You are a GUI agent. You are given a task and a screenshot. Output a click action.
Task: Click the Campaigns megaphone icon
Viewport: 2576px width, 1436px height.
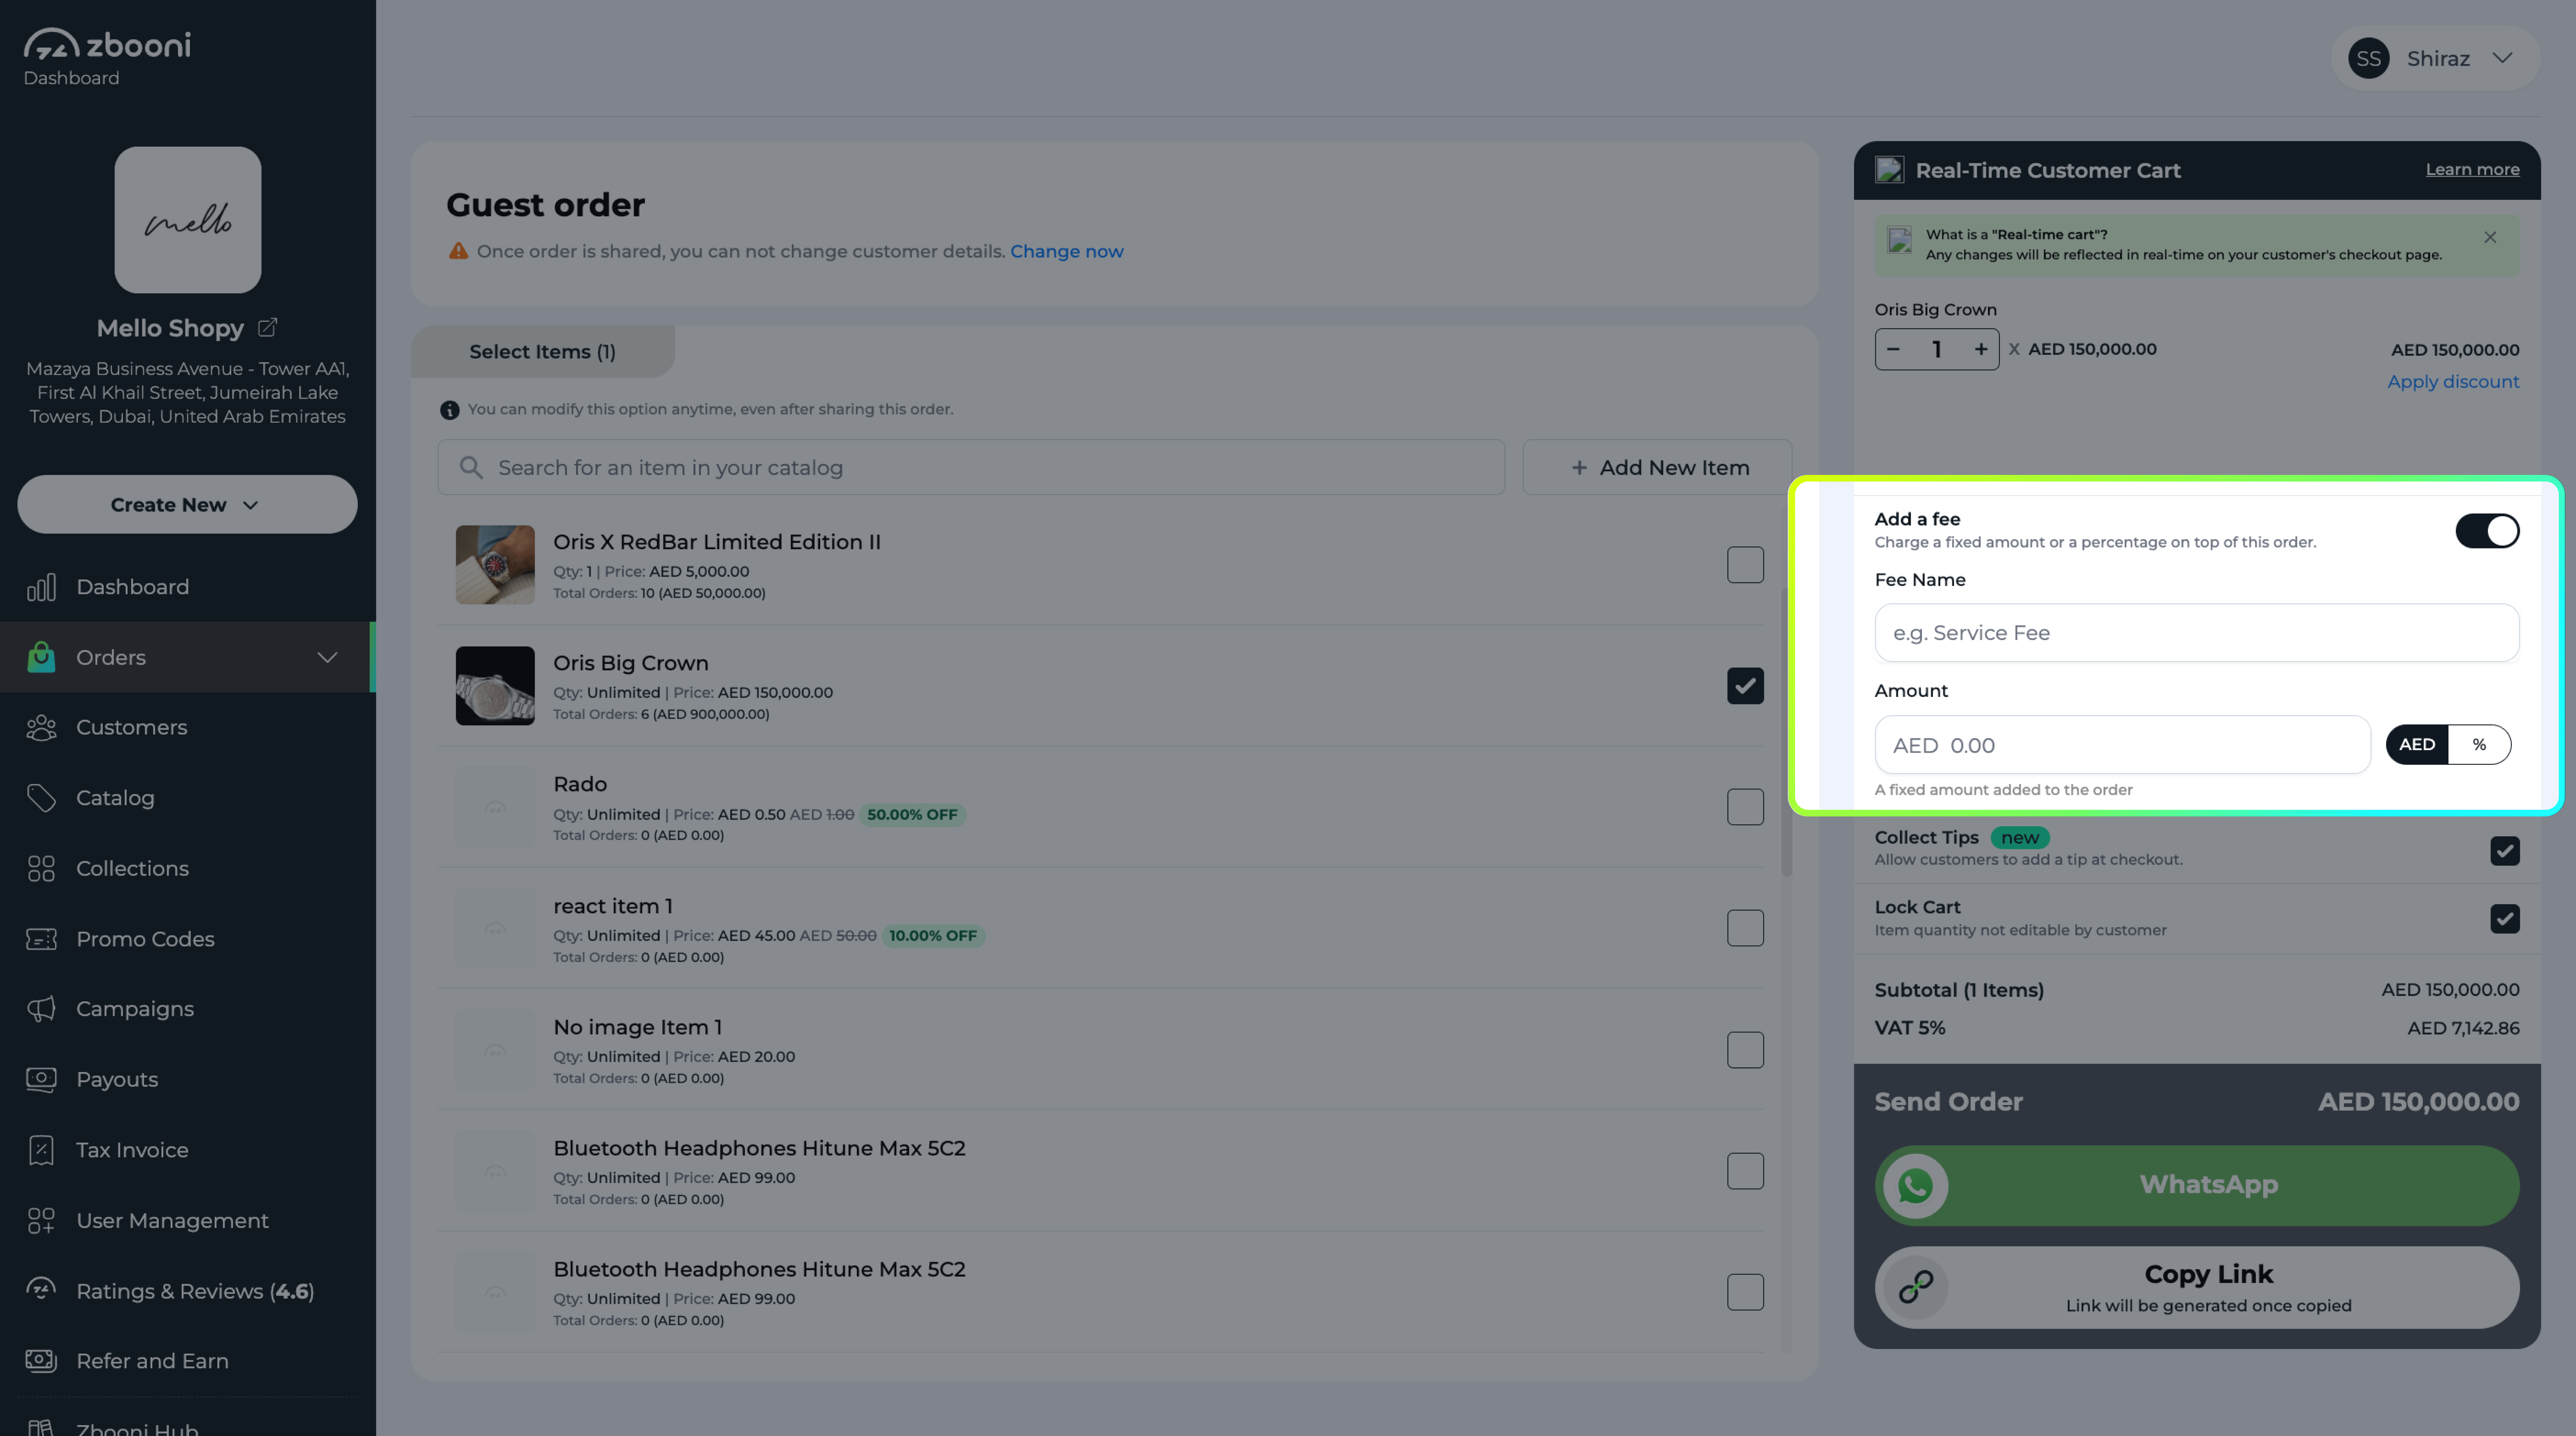41,1009
